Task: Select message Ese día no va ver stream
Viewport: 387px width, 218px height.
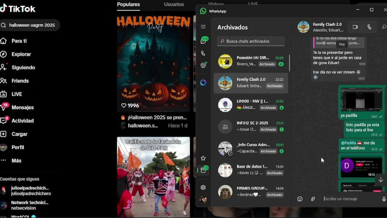Action: pos(339,74)
